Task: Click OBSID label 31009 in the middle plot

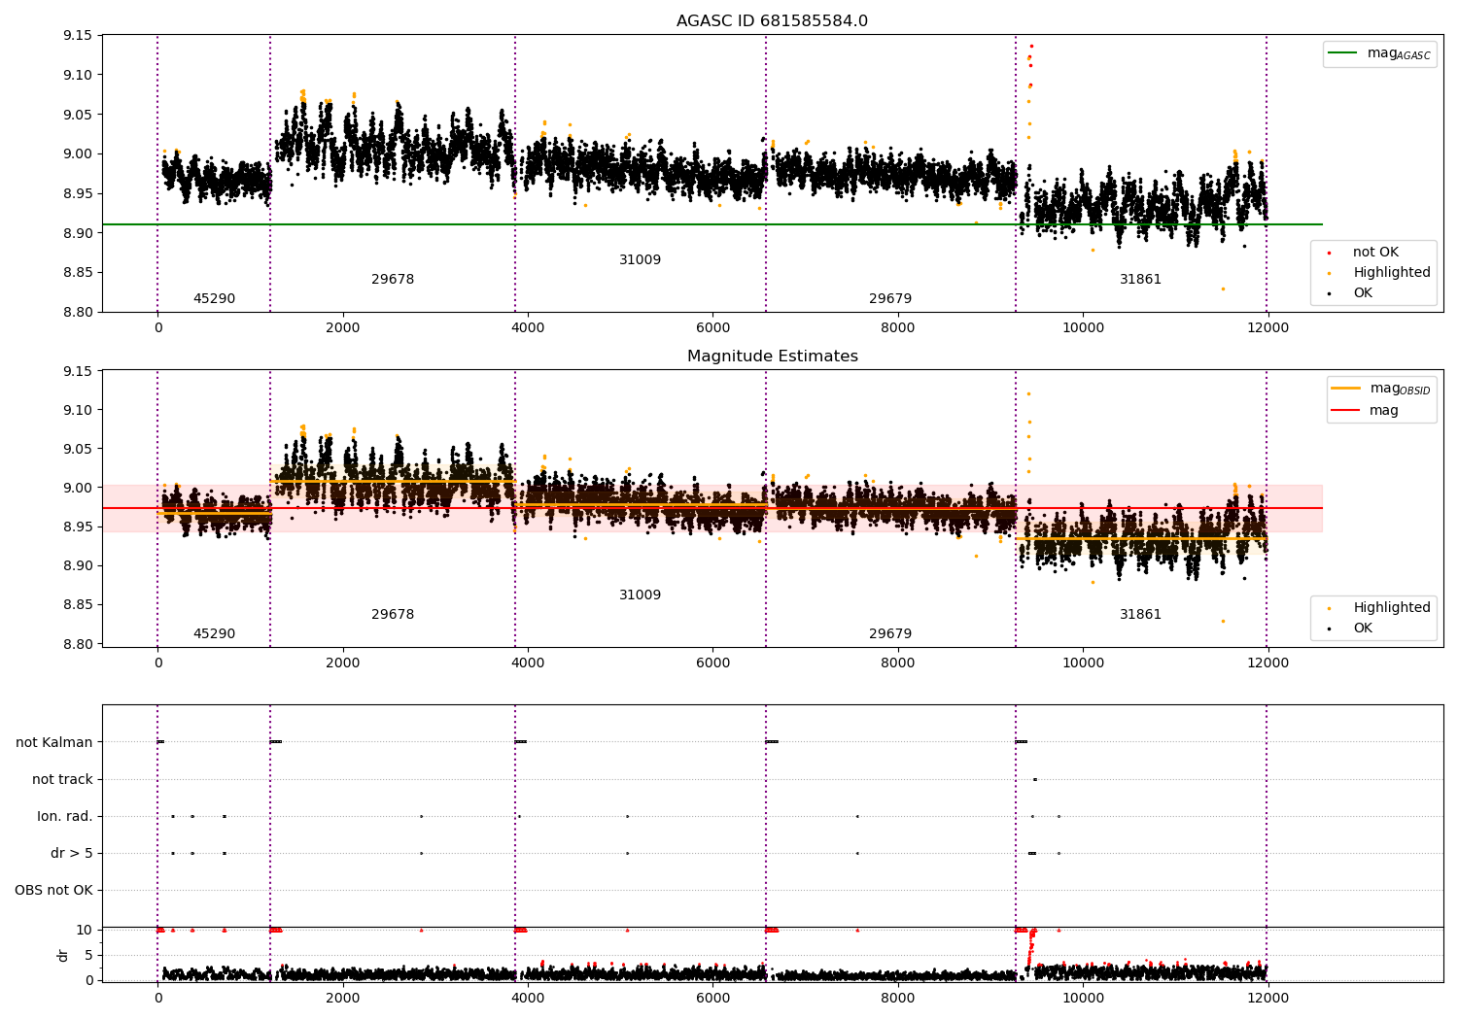Action: [x=640, y=595]
